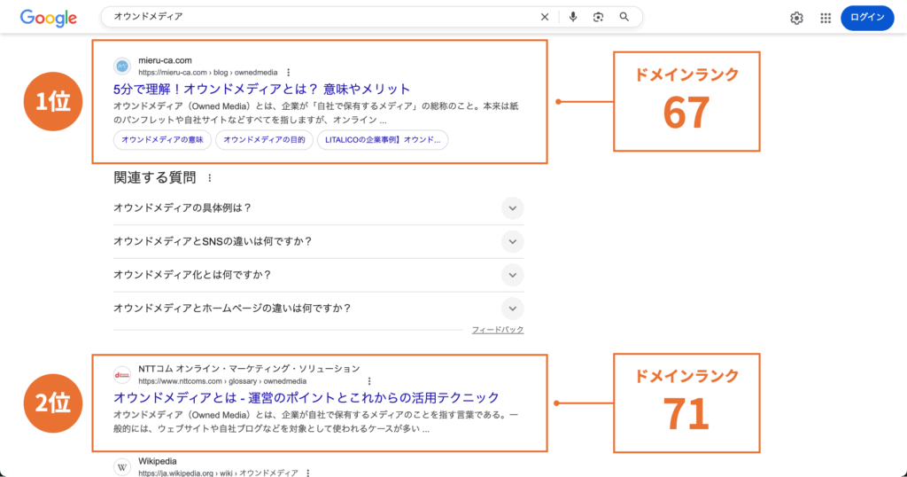The image size is (907, 477).
Task: Expand オウンドメディア化とは何ですか？ question
Action: click(319, 274)
